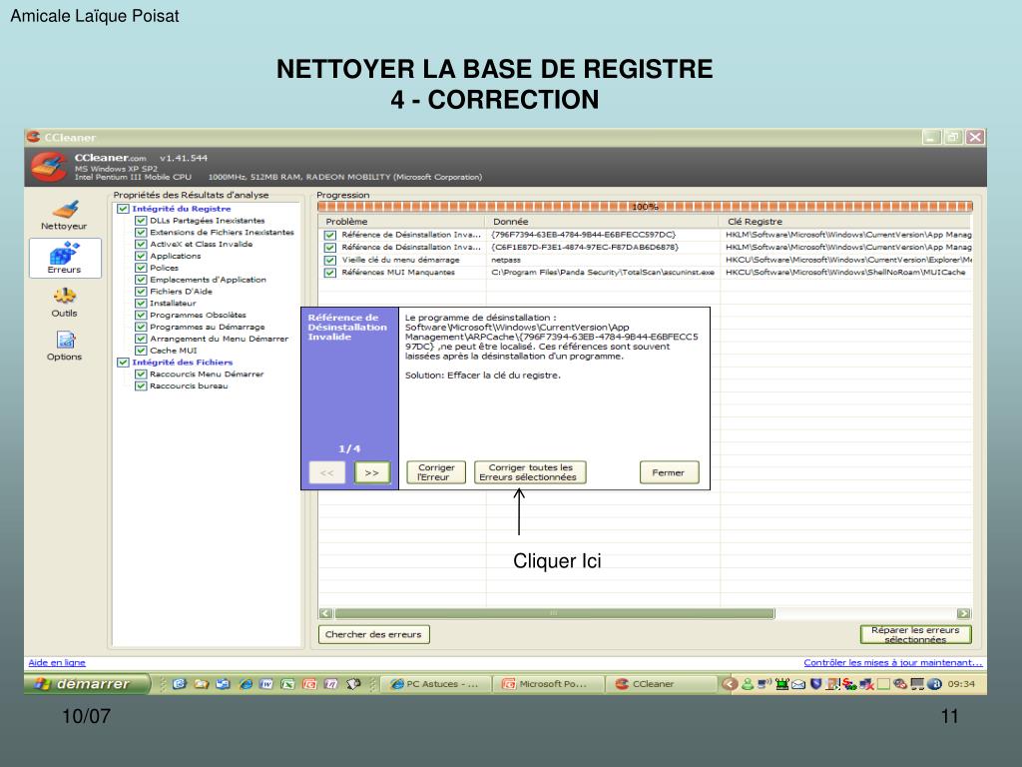Switch to PC Astuces taskbar window
This screenshot has width=1022, height=767.
(x=436, y=683)
